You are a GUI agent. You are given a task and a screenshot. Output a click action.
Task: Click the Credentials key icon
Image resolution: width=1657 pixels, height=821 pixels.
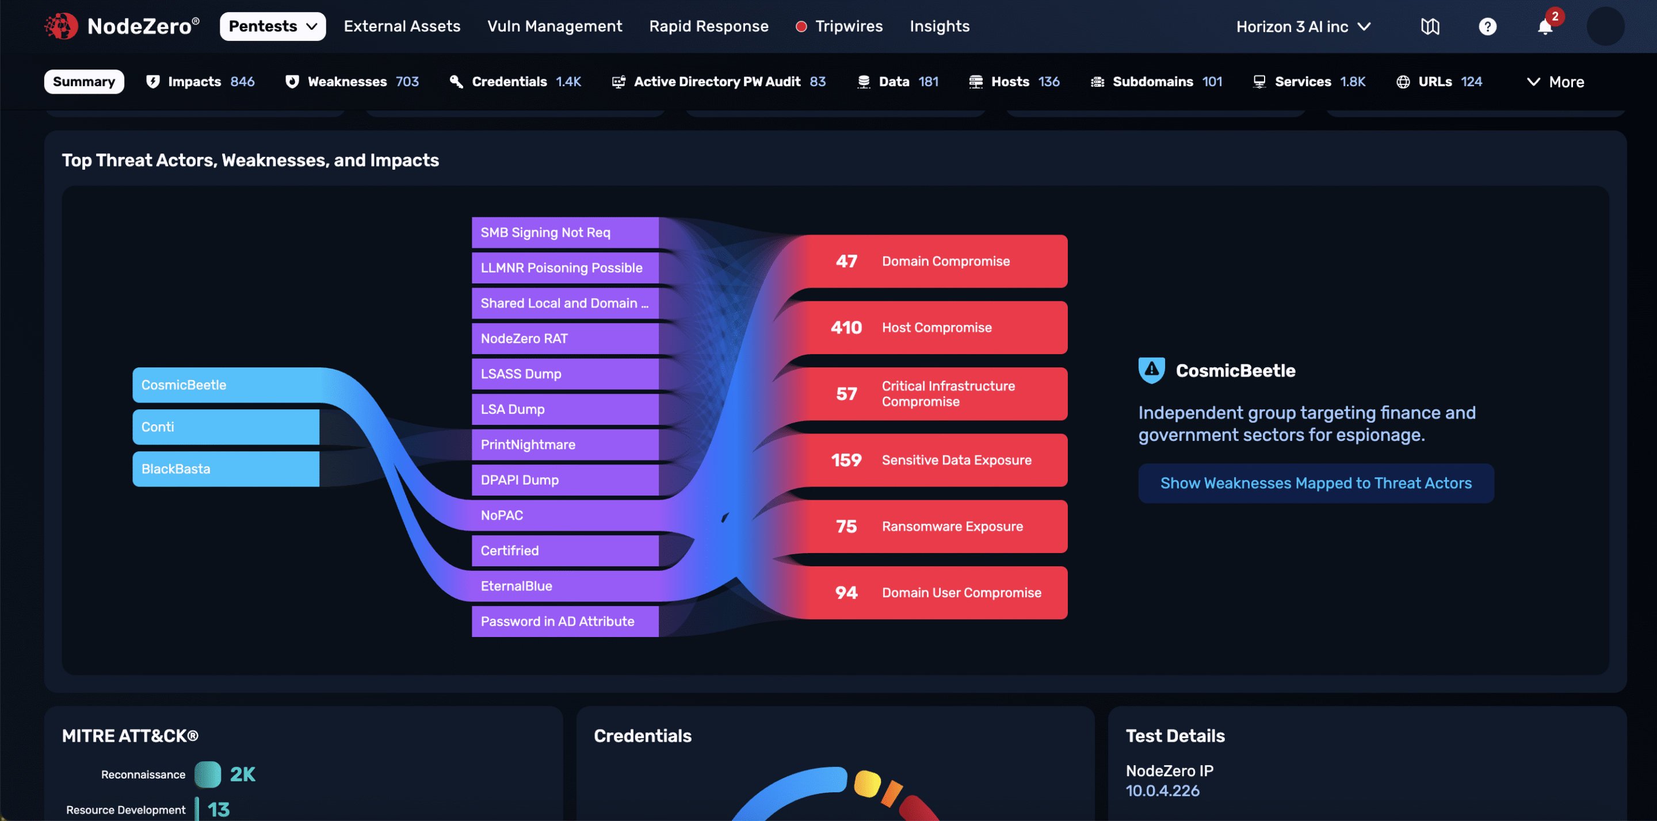[456, 82]
